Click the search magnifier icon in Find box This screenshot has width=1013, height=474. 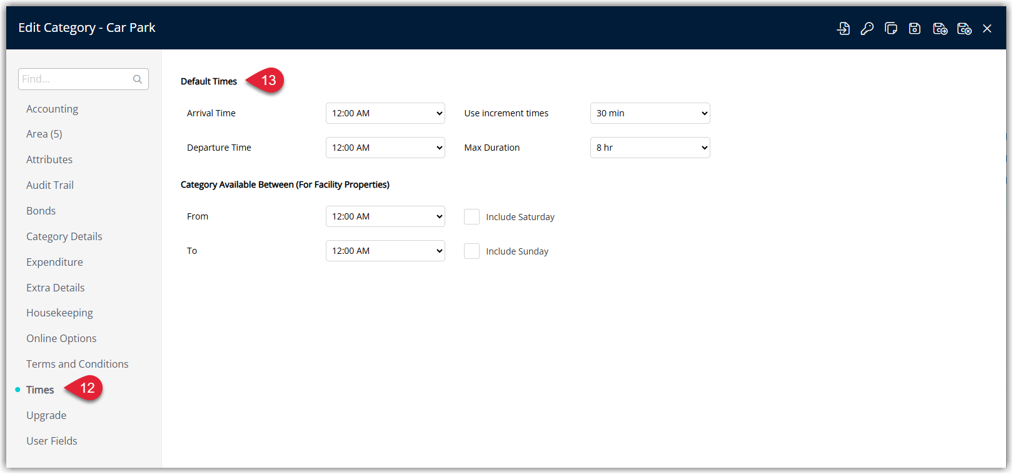tap(138, 79)
